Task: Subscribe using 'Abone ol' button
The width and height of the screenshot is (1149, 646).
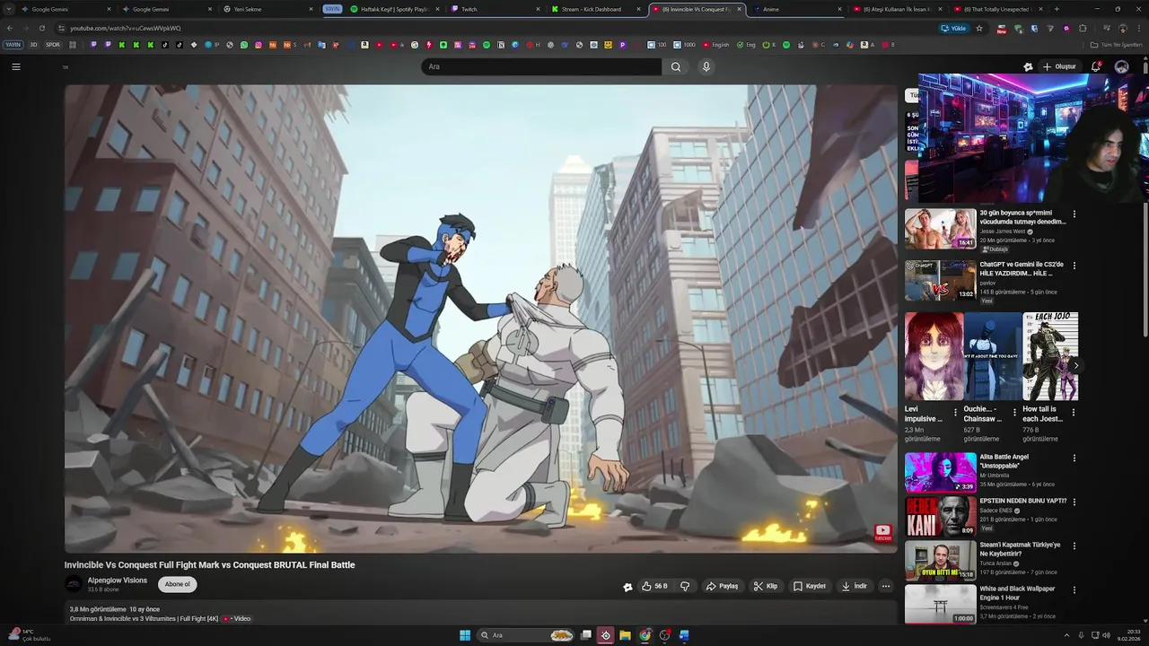Action: 178,584
